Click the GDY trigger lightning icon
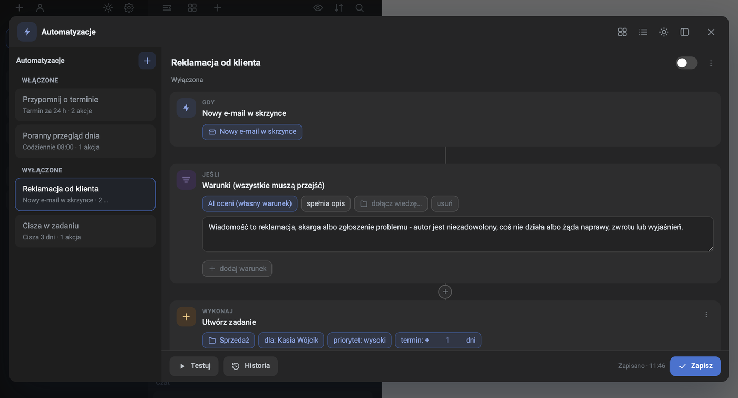The width and height of the screenshot is (738, 398). coord(186,108)
